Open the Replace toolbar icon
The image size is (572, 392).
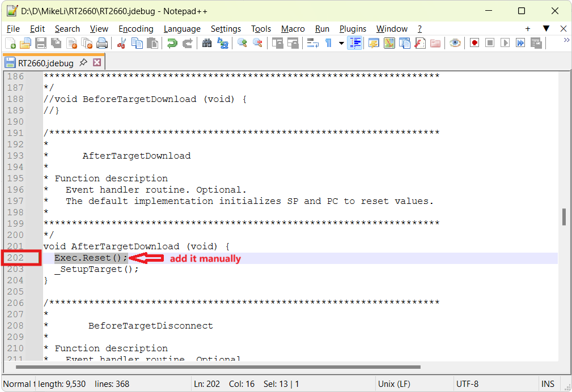click(x=223, y=44)
